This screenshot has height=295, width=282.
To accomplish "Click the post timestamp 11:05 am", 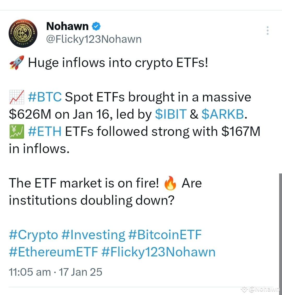I will pyautogui.click(x=30, y=272).
